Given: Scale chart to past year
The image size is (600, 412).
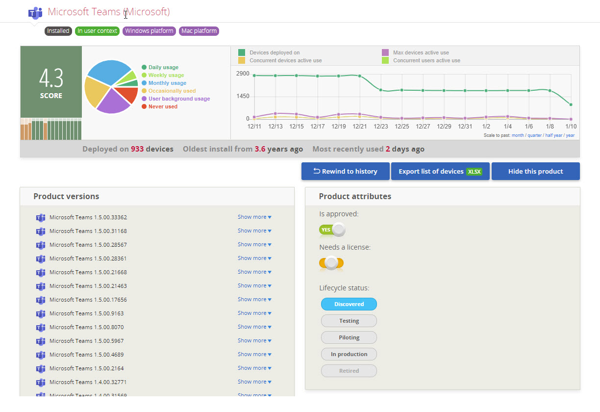Looking at the screenshot, I should coord(570,135).
